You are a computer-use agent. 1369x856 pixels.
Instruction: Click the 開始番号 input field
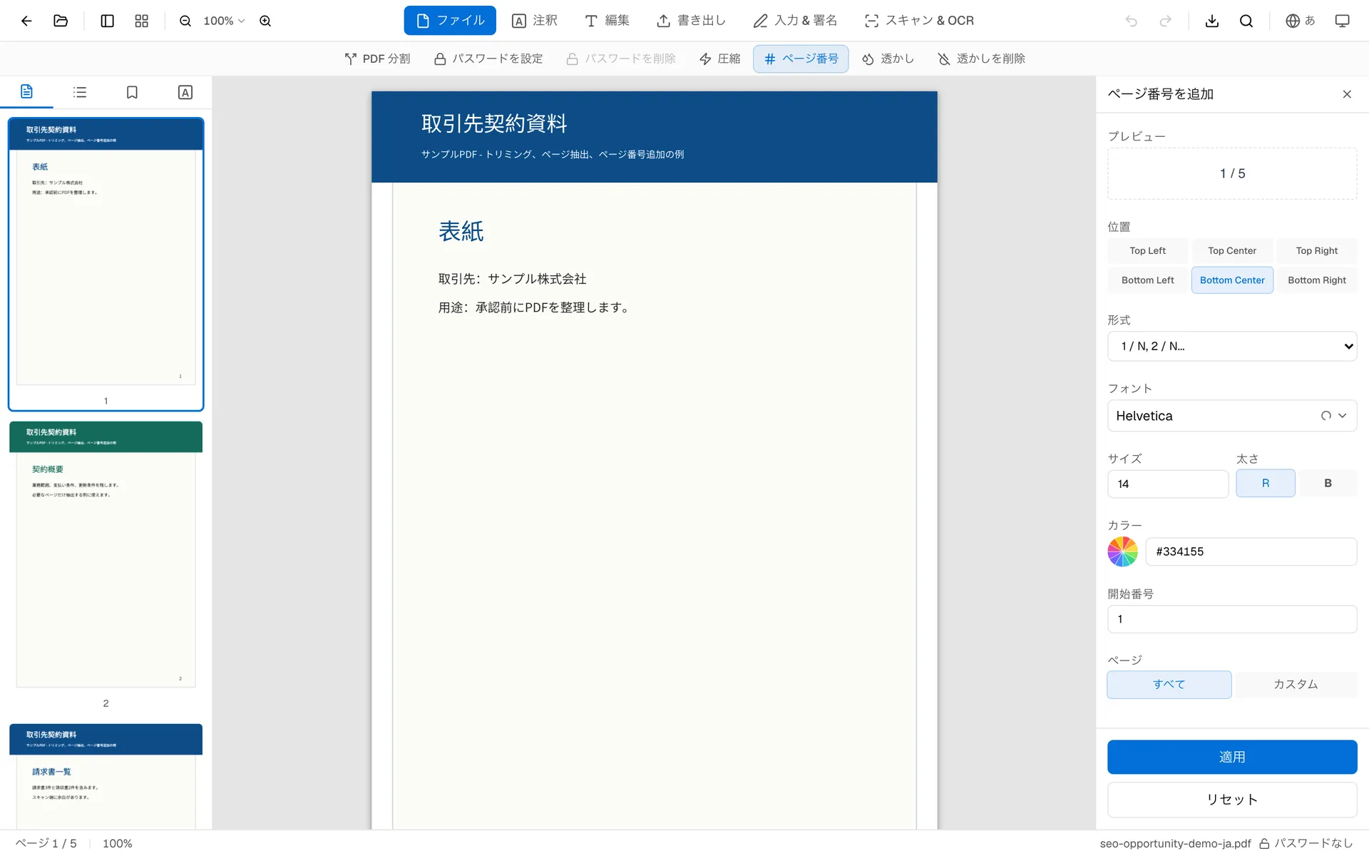tap(1232, 619)
